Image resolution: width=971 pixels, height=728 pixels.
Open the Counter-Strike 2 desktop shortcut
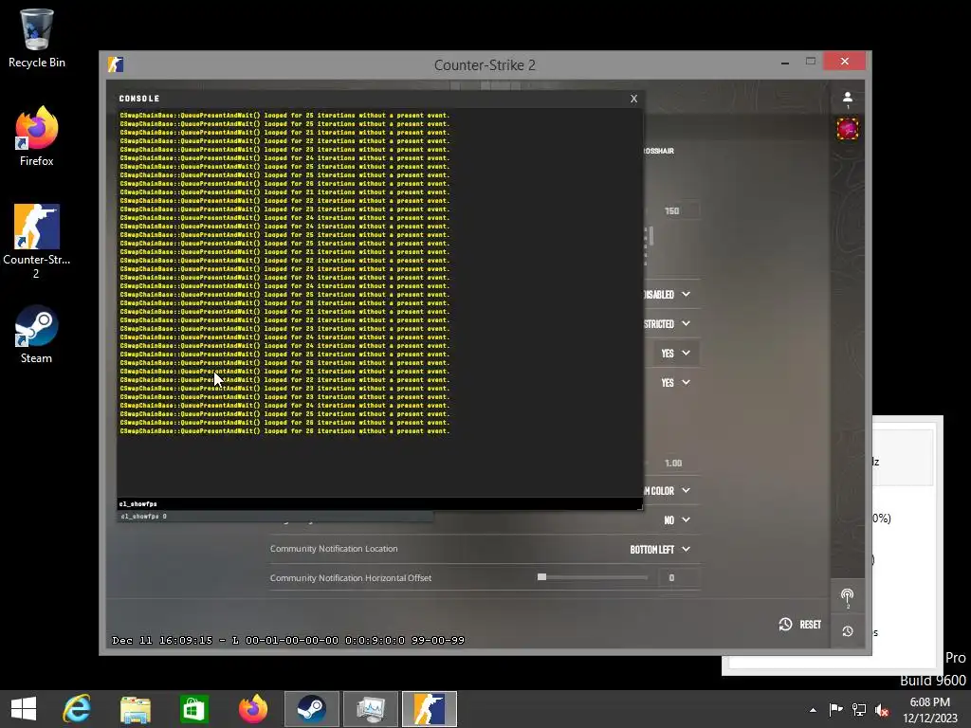[37, 242]
